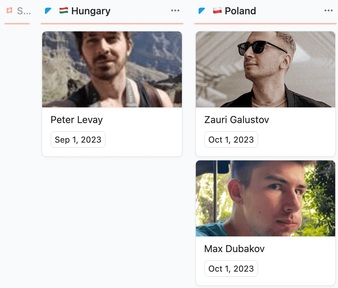This screenshot has height=288, width=338.
Task: Open the Hungary column options menu
Action: tap(175, 11)
